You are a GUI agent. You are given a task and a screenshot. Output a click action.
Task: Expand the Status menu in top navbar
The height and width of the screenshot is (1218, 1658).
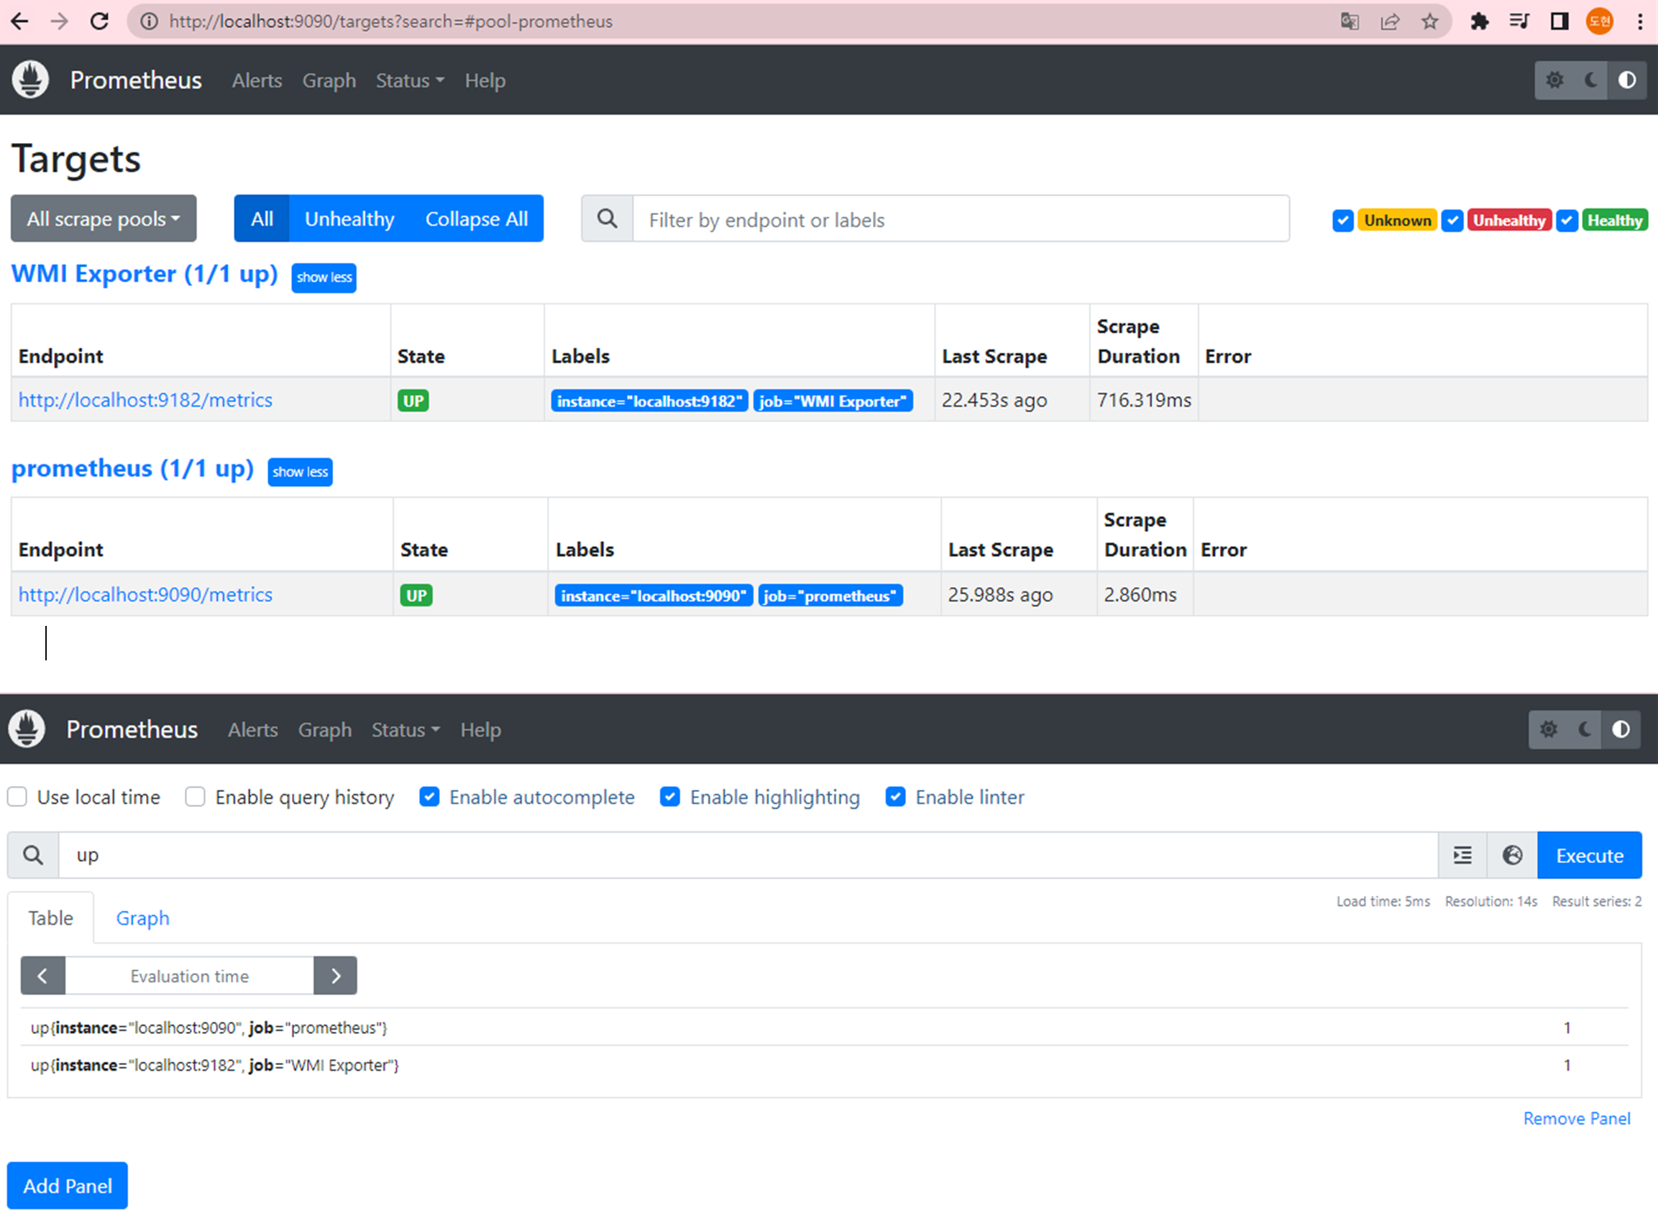pos(409,80)
